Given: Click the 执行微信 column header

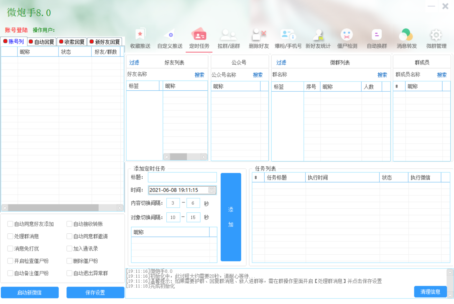Looking at the screenshot, I should [x=424, y=177].
